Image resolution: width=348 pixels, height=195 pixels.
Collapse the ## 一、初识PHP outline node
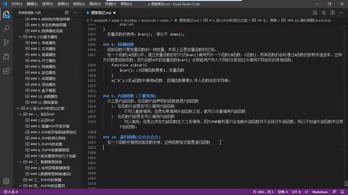click(20, 114)
